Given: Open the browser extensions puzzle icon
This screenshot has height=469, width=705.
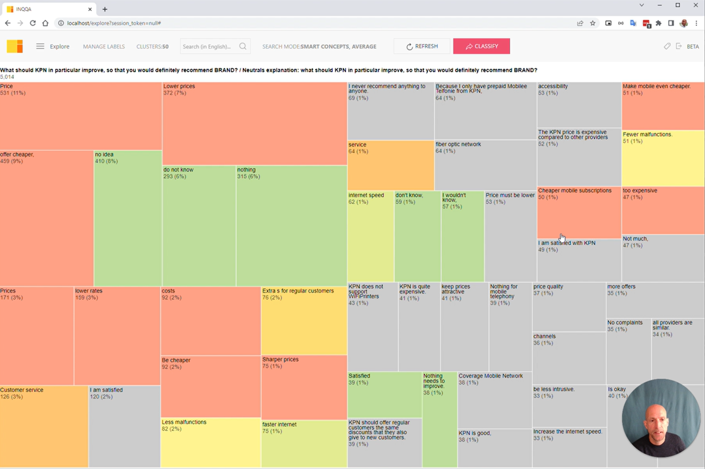Looking at the screenshot, I should 658,23.
